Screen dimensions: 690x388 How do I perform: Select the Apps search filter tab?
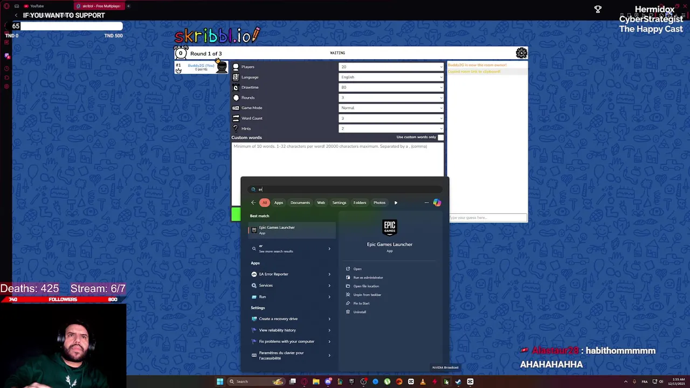(x=279, y=203)
